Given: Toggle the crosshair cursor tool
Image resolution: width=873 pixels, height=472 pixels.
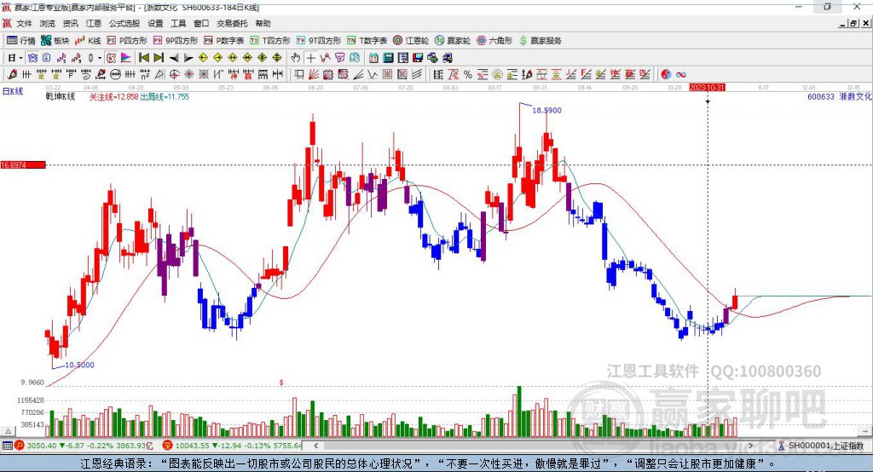Looking at the screenshot, I should [310, 57].
